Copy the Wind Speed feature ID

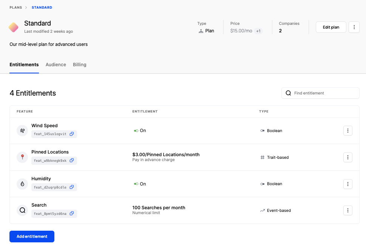coord(72,134)
